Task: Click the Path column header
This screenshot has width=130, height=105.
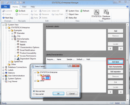Action: [x=88, y=59]
